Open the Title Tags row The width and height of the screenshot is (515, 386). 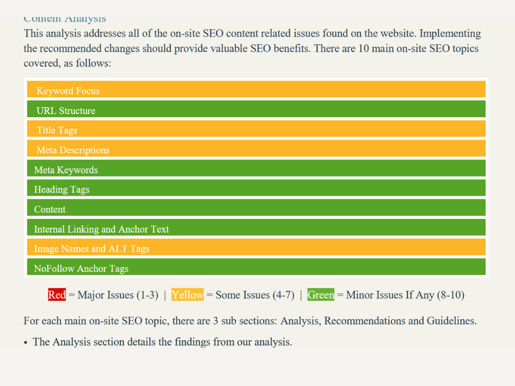pos(256,129)
